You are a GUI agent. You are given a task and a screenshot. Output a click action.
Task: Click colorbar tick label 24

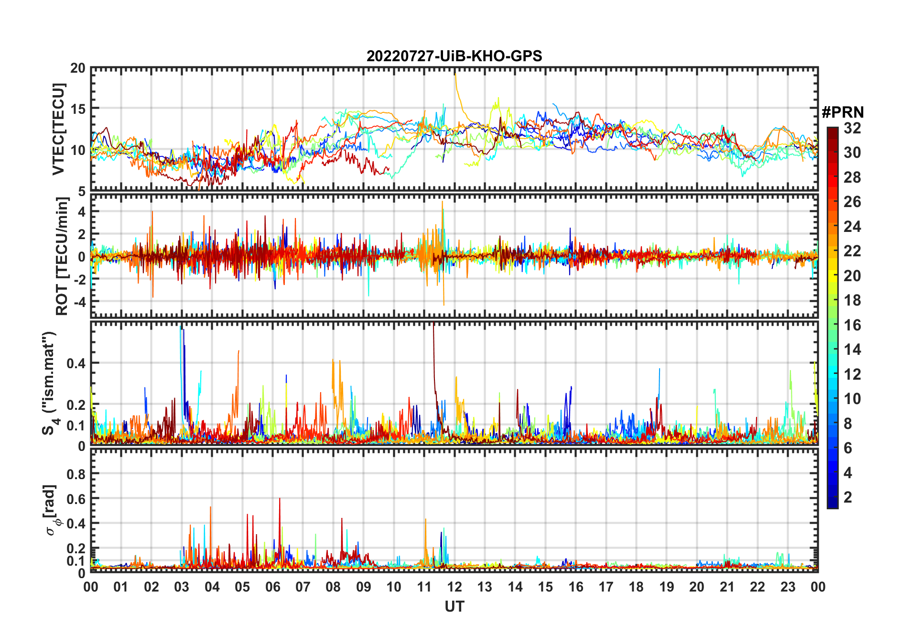(852, 227)
